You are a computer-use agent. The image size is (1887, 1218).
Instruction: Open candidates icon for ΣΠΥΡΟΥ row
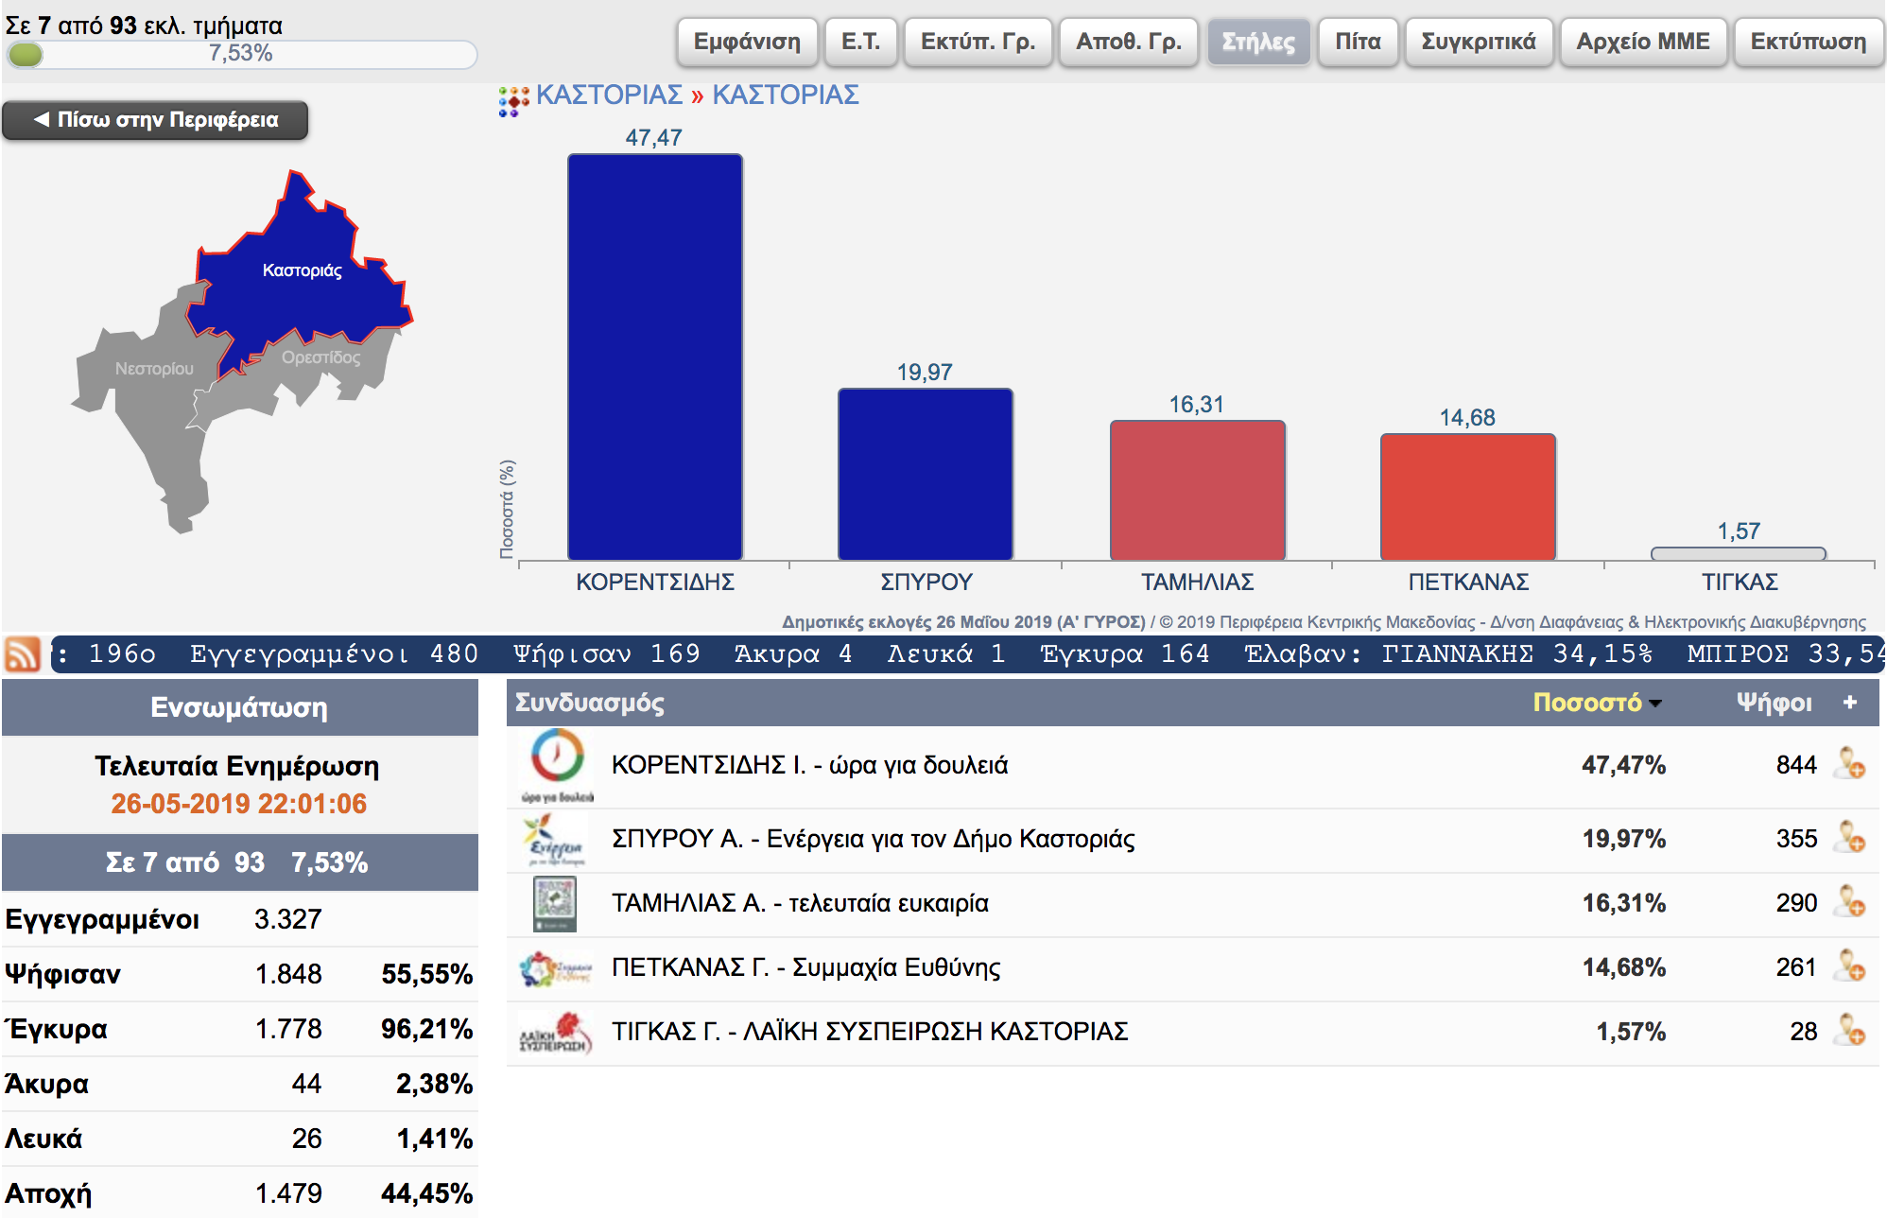1848,838
